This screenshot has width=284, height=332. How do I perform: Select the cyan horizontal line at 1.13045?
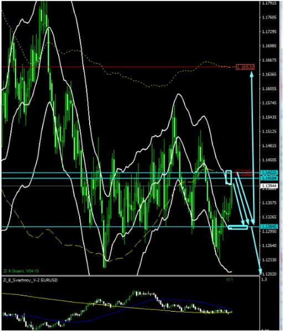point(115,227)
